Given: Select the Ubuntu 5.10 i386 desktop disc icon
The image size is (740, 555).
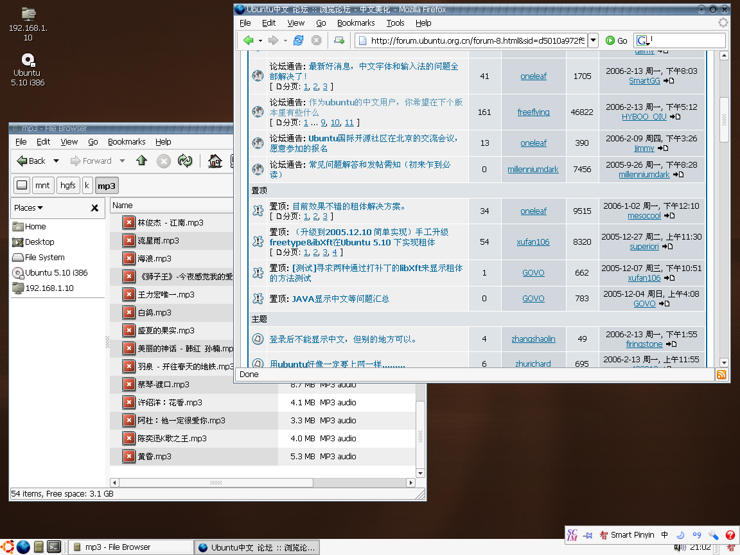Looking at the screenshot, I should [x=28, y=69].
